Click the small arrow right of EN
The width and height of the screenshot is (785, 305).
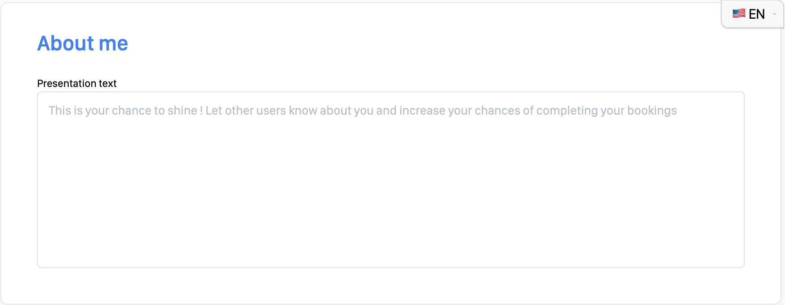[775, 14]
